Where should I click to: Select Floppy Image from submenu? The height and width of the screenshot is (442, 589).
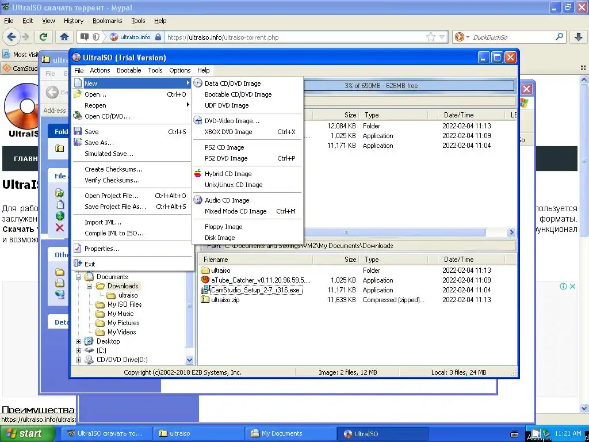247,227
